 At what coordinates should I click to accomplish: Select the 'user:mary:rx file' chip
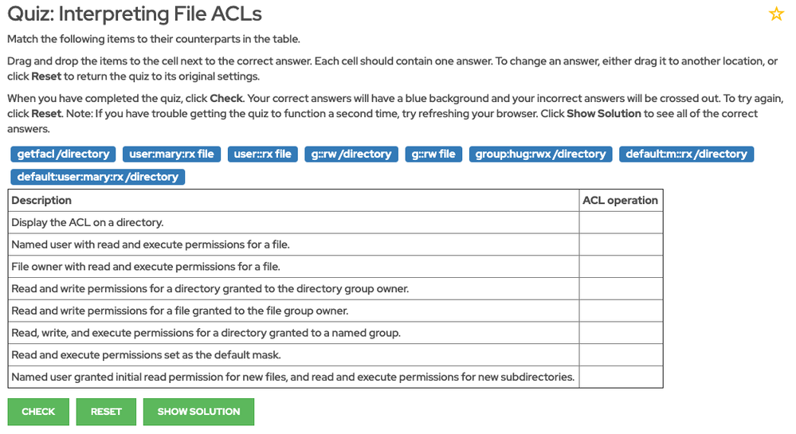pos(171,154)
